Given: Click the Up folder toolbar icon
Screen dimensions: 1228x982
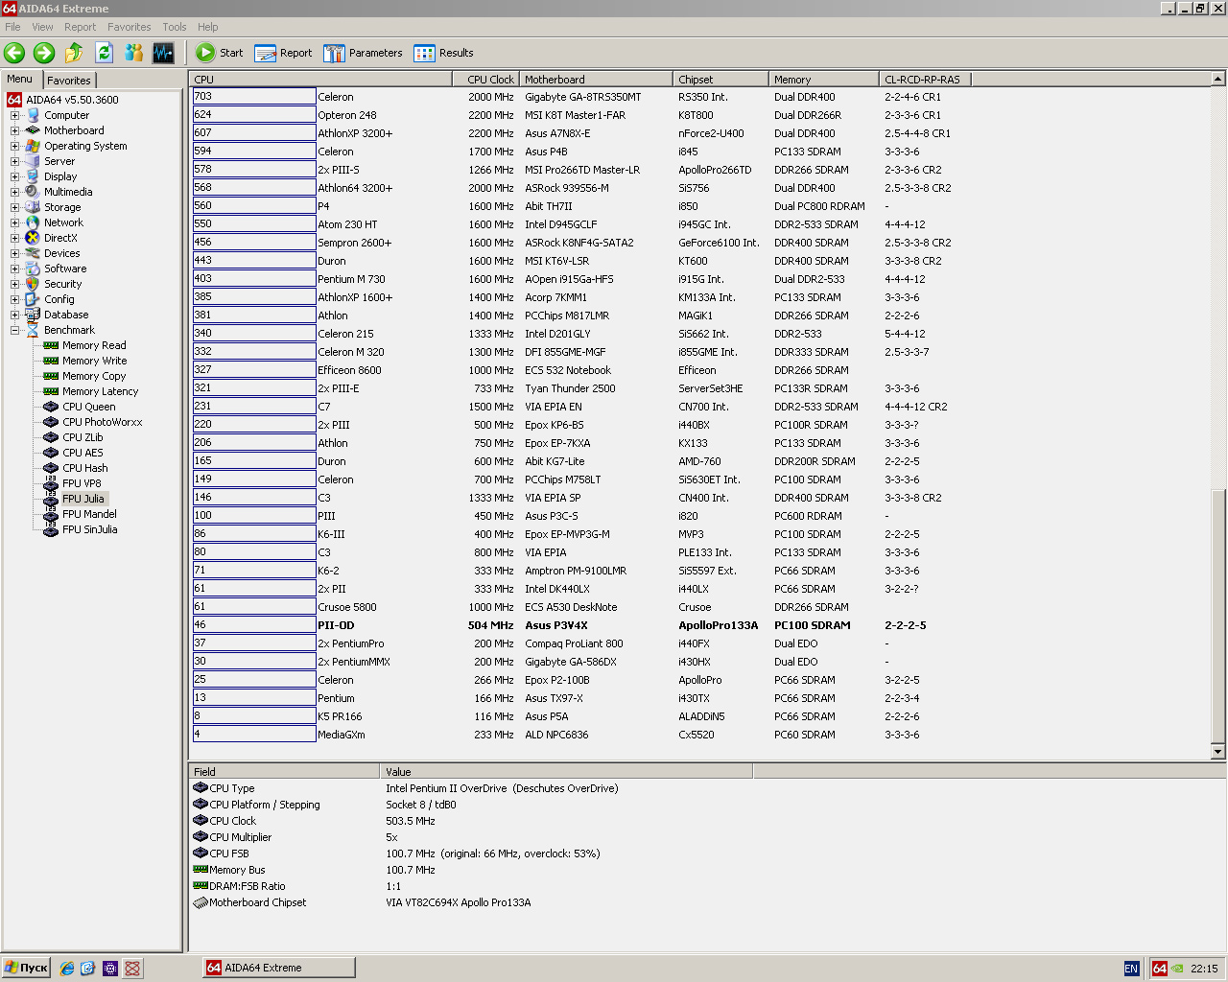Looking at the screenshot, I should pos(74,53).
